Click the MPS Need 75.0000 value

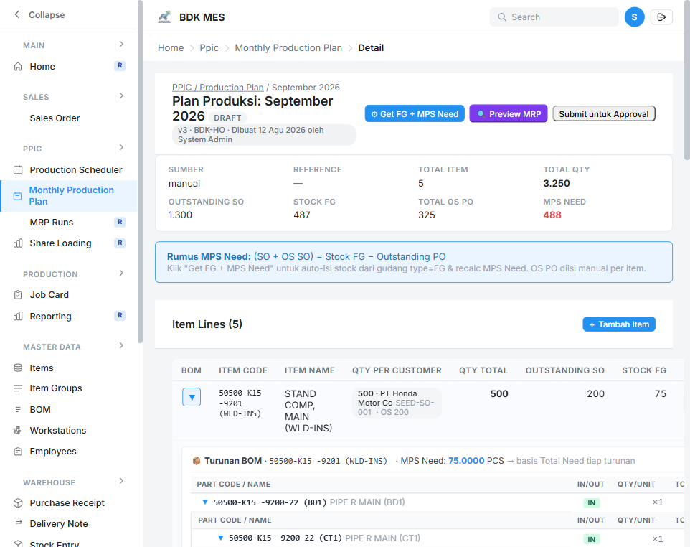coord(466,461)
